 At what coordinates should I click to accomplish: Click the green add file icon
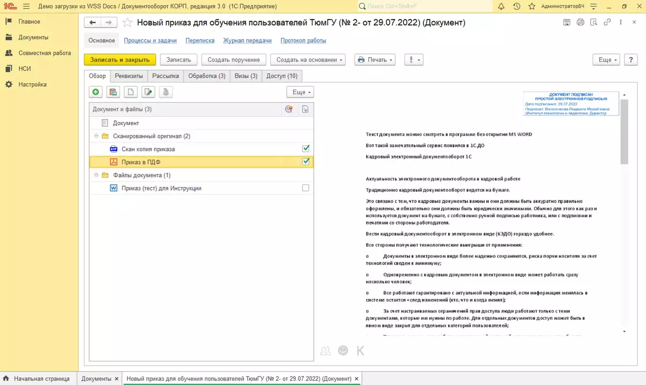coord(96,92)
